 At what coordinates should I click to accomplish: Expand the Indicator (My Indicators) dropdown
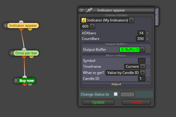pos(132,20)
